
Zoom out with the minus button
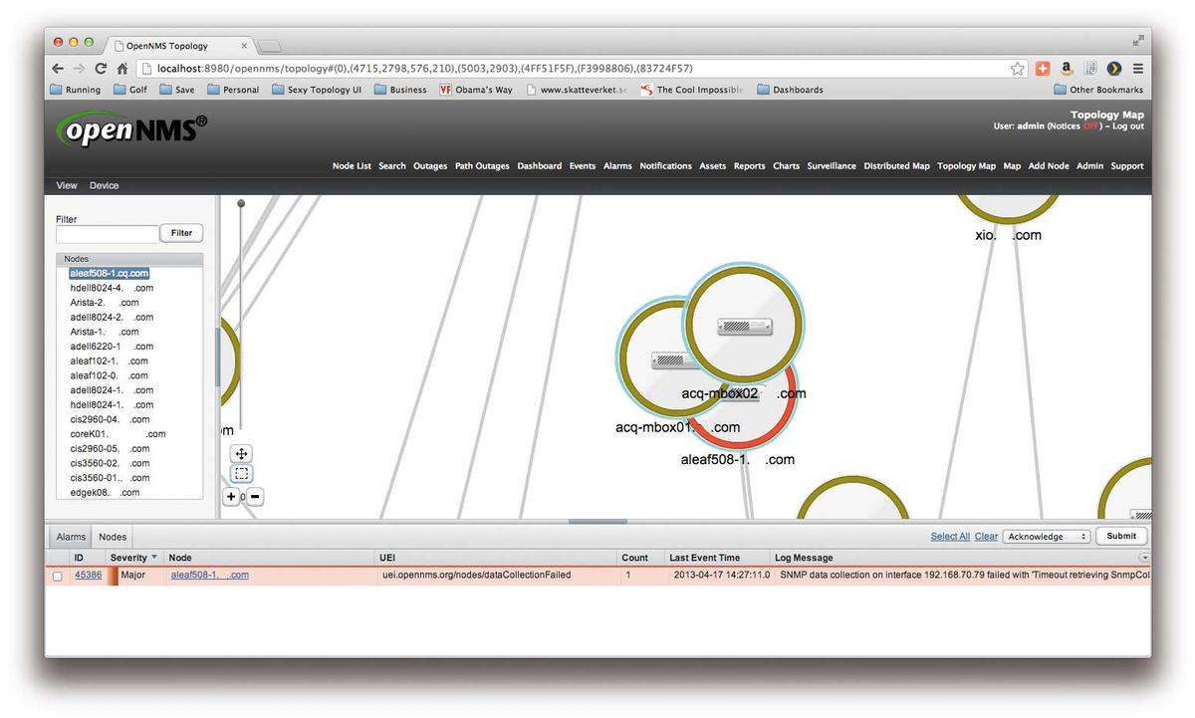(255, 496)
